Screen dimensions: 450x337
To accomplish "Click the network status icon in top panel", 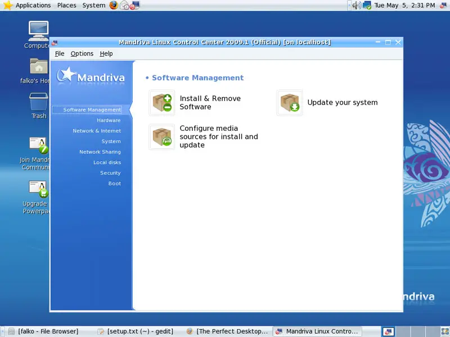I will click(367, 5).
